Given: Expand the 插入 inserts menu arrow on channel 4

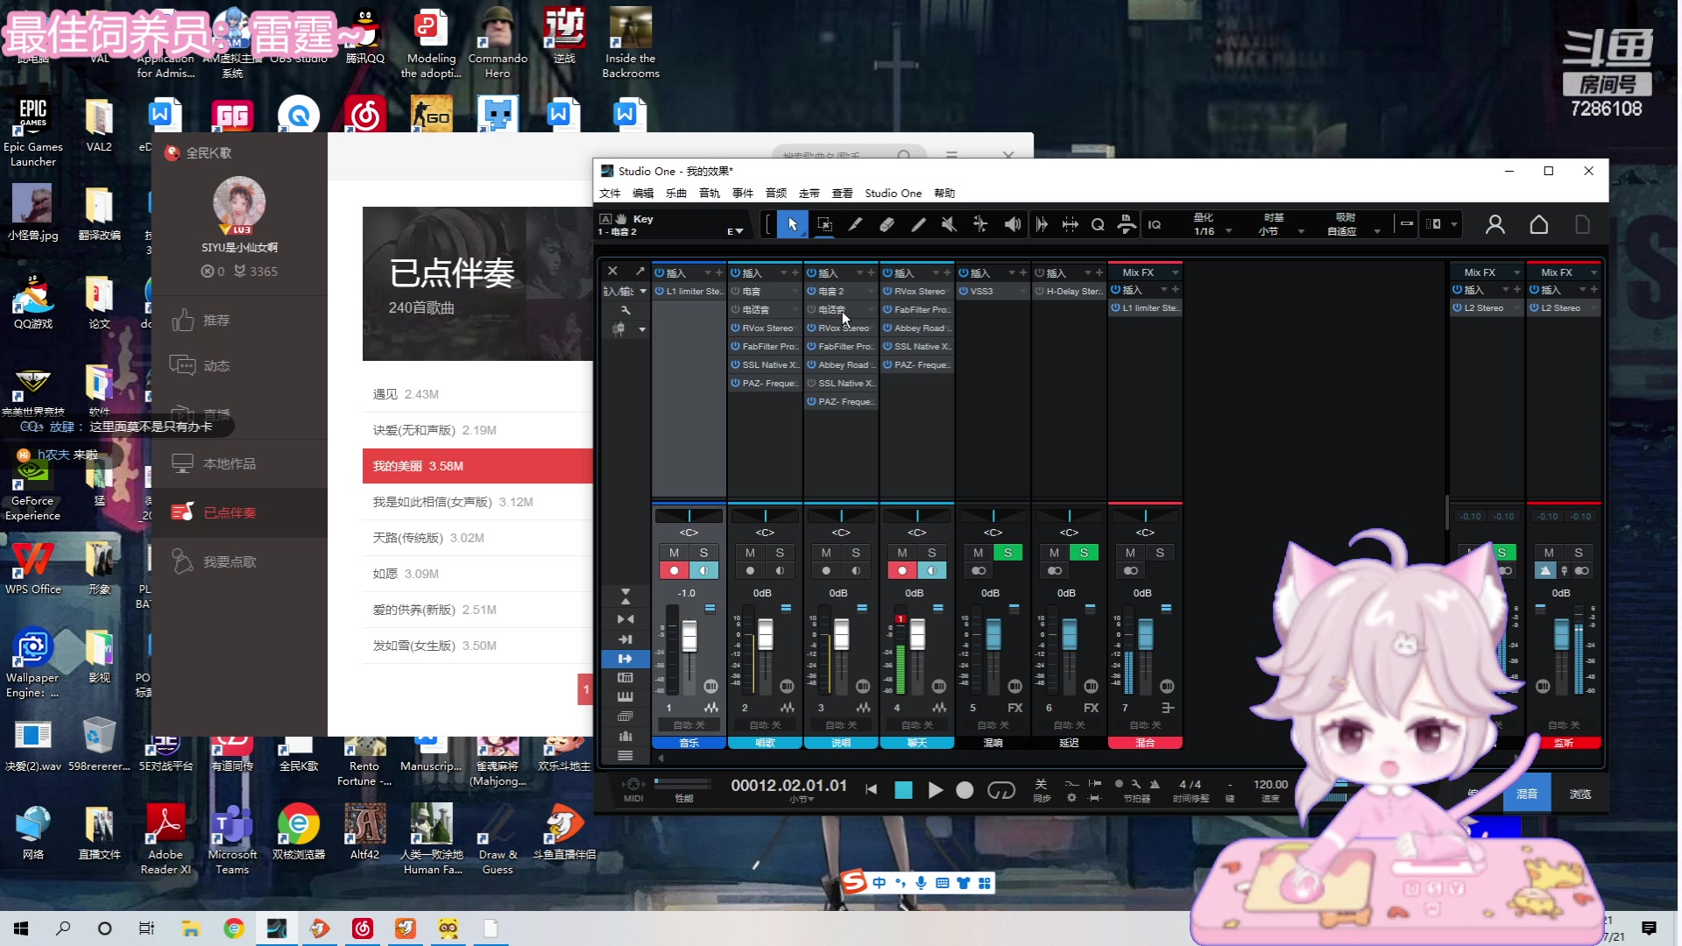Looking at the screenshot, I should (935, 273).
